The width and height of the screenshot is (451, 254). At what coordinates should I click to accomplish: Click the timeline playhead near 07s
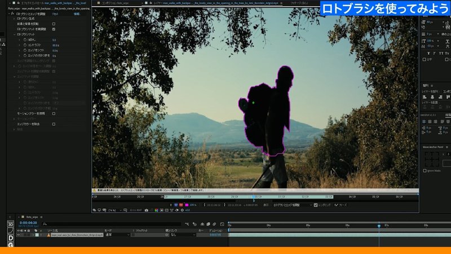point(379,226)
